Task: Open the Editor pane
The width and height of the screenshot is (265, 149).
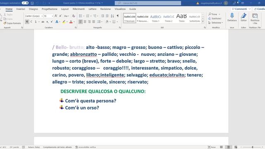Action: coord(243,17)
